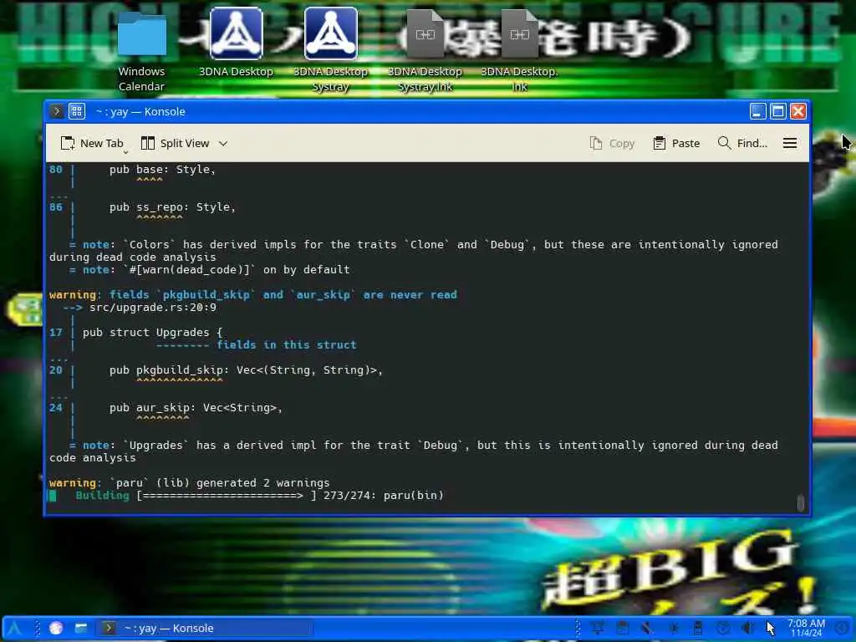
Task: Click the removable devices tray icon
Action: click(x=698, y=629)
